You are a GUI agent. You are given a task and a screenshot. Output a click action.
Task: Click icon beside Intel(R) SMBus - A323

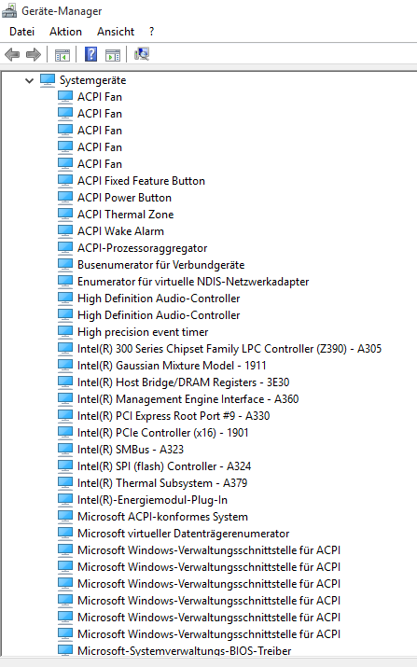pos(65,450)
